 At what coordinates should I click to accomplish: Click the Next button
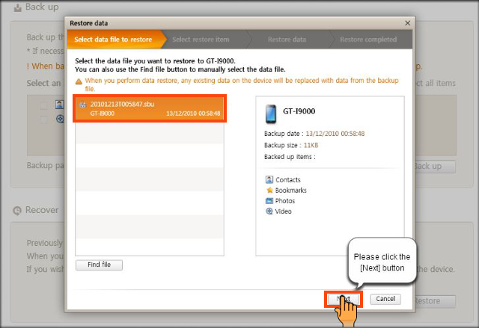(x=344, y=299)
